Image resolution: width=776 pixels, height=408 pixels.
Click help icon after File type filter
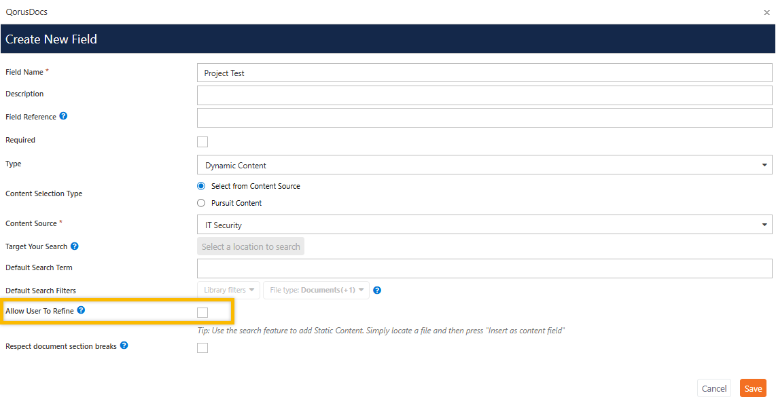click(x=377, y=291)
